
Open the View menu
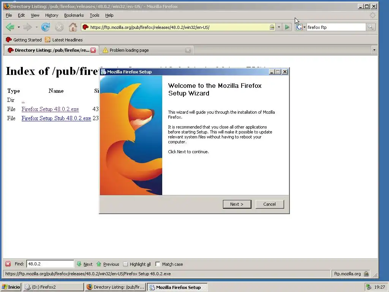tap(35, 15)
